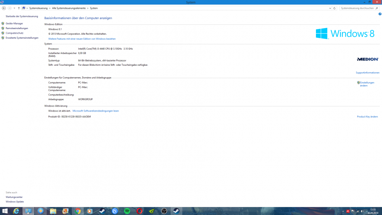Viewport: 382px width, 215px height.
Task: Select Alle Systemsteuerungselemente breadcrumb
Action: pos(69,8)
